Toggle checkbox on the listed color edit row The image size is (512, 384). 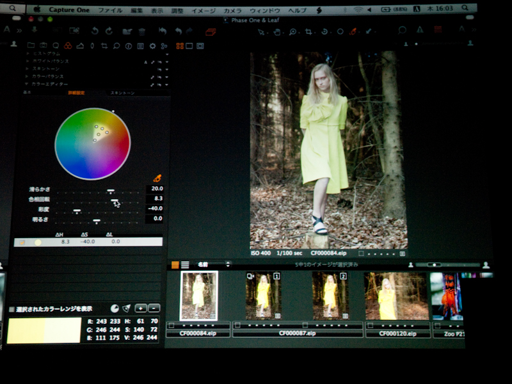[22, 243]
